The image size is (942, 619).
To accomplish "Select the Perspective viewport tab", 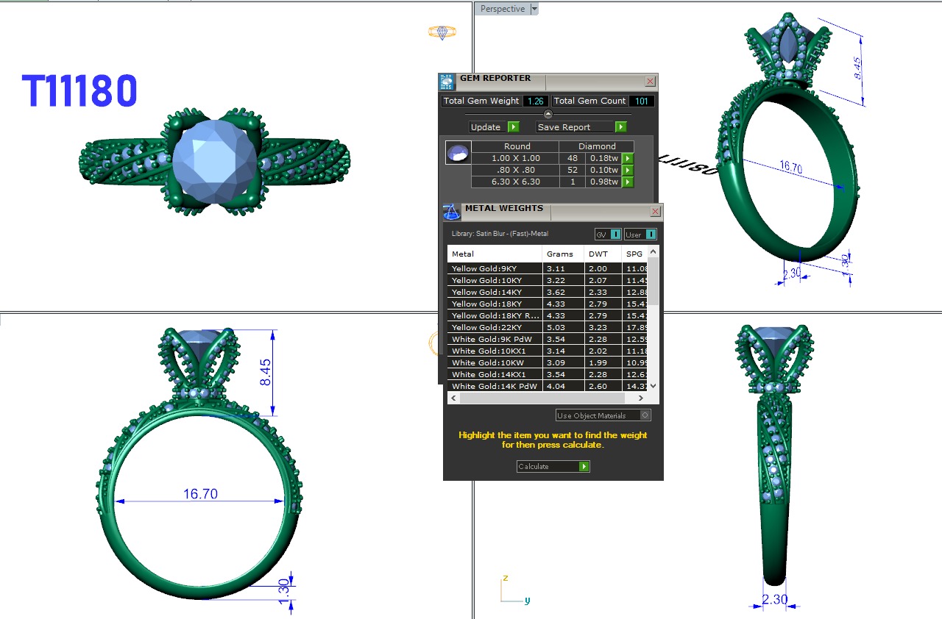I will pos(503,9).
